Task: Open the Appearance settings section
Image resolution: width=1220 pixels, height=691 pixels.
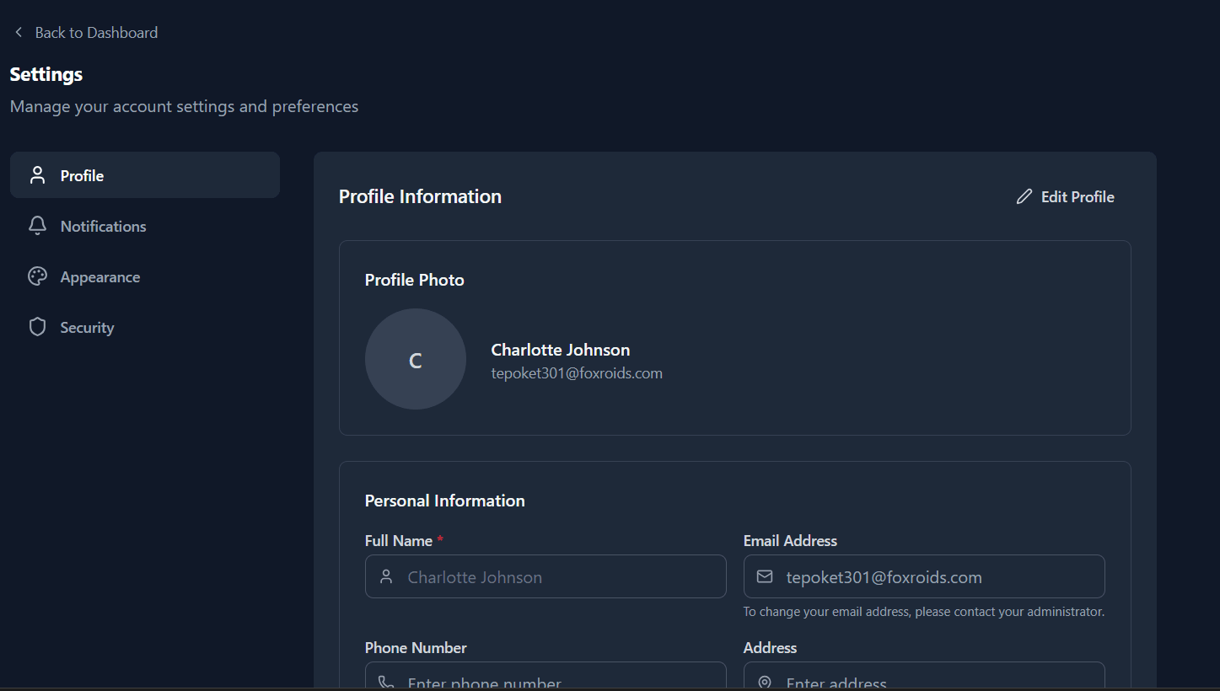Action: click(100, 276)
